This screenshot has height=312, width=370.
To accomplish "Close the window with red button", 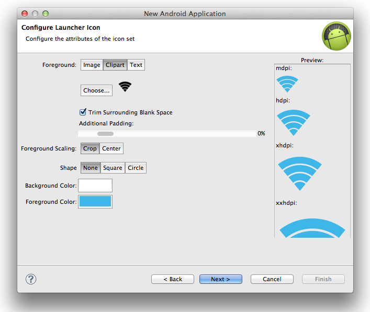I will point(25,14).
